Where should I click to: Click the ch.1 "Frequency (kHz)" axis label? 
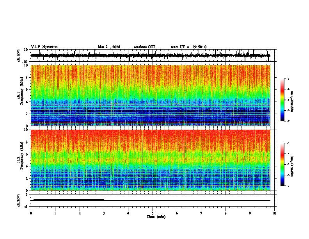21,91
